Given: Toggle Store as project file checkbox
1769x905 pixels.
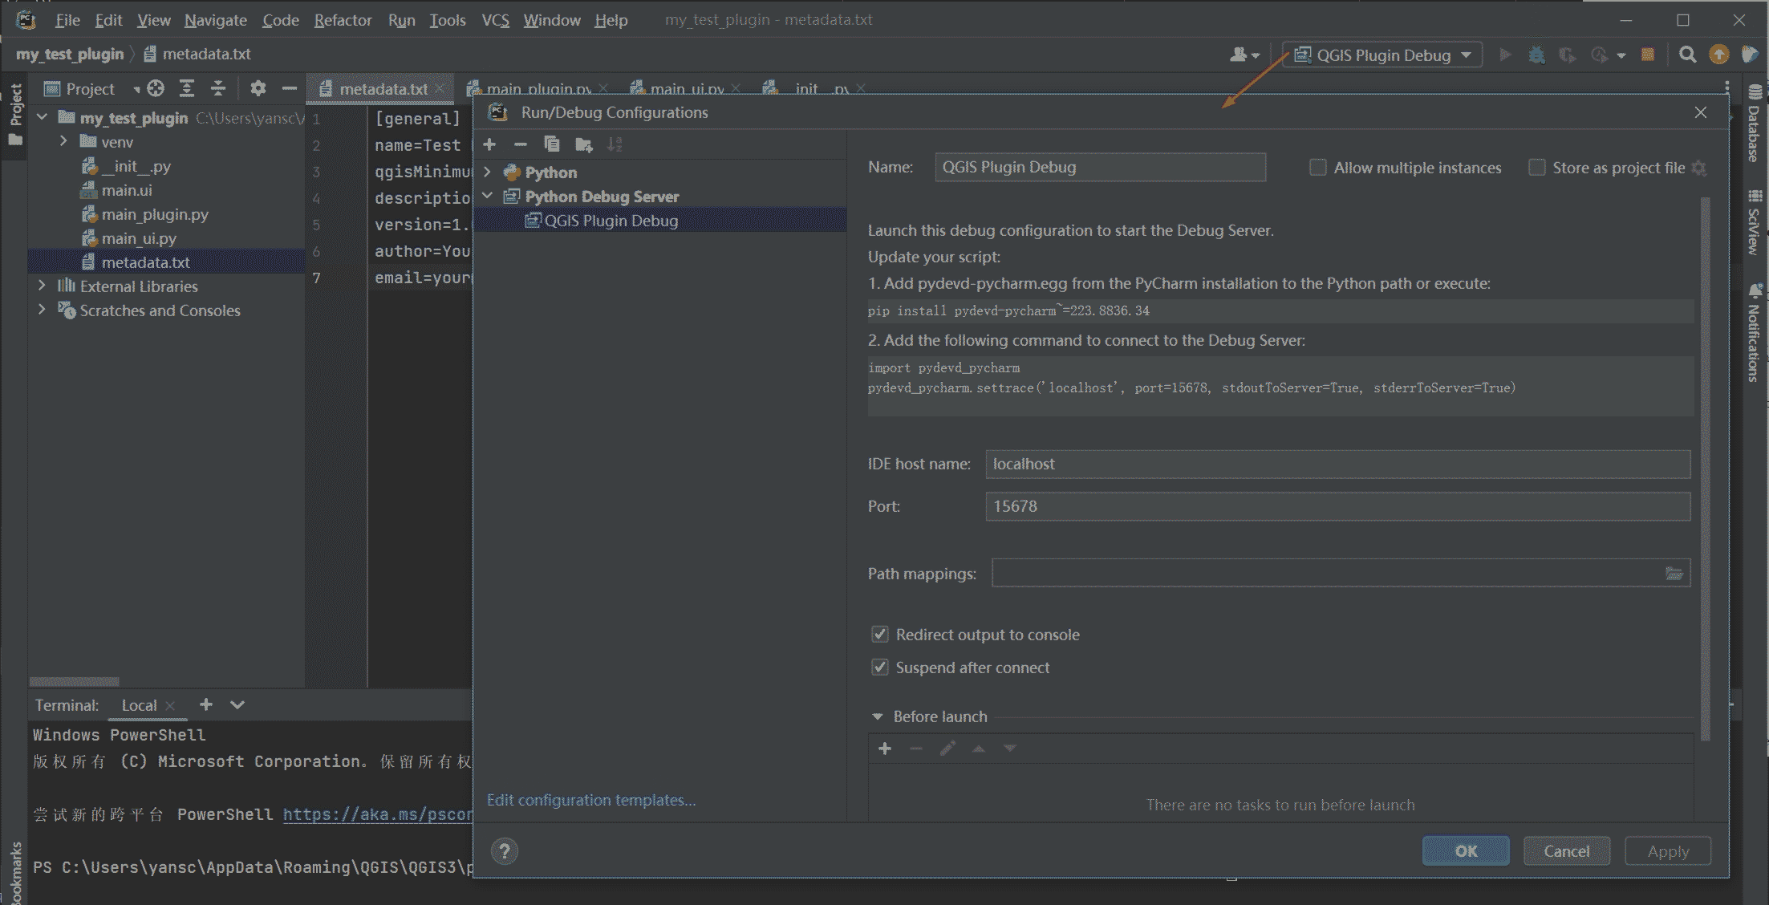Looking at the screenshot, I should pyautogui.click(x=1536, y=168).
